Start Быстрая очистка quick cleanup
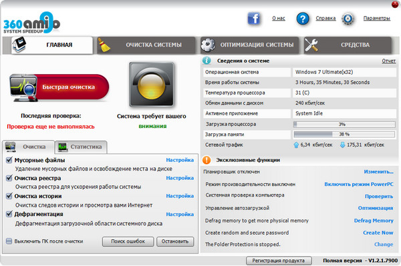Viewport: 401px width, 266px height. 59,87
